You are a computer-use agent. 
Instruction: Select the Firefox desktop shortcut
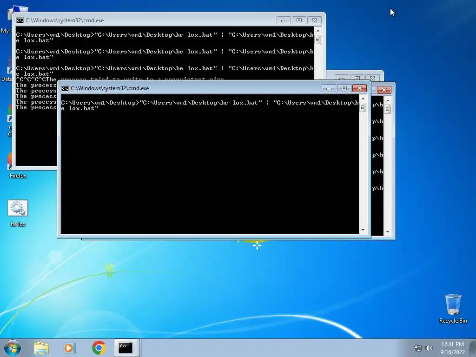point(18,165)
